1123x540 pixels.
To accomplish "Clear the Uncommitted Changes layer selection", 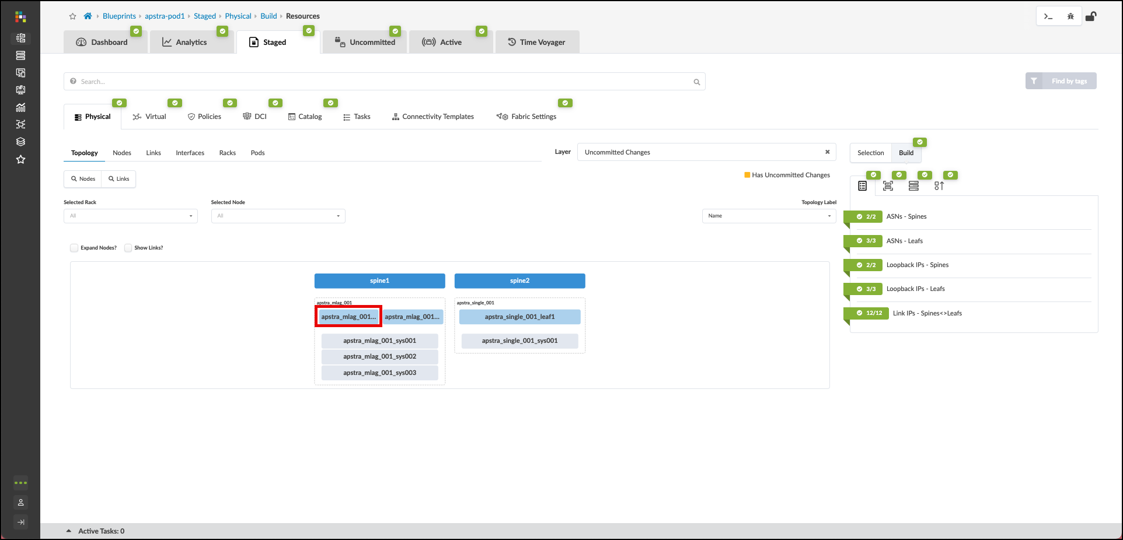I will tap(827, 152).
